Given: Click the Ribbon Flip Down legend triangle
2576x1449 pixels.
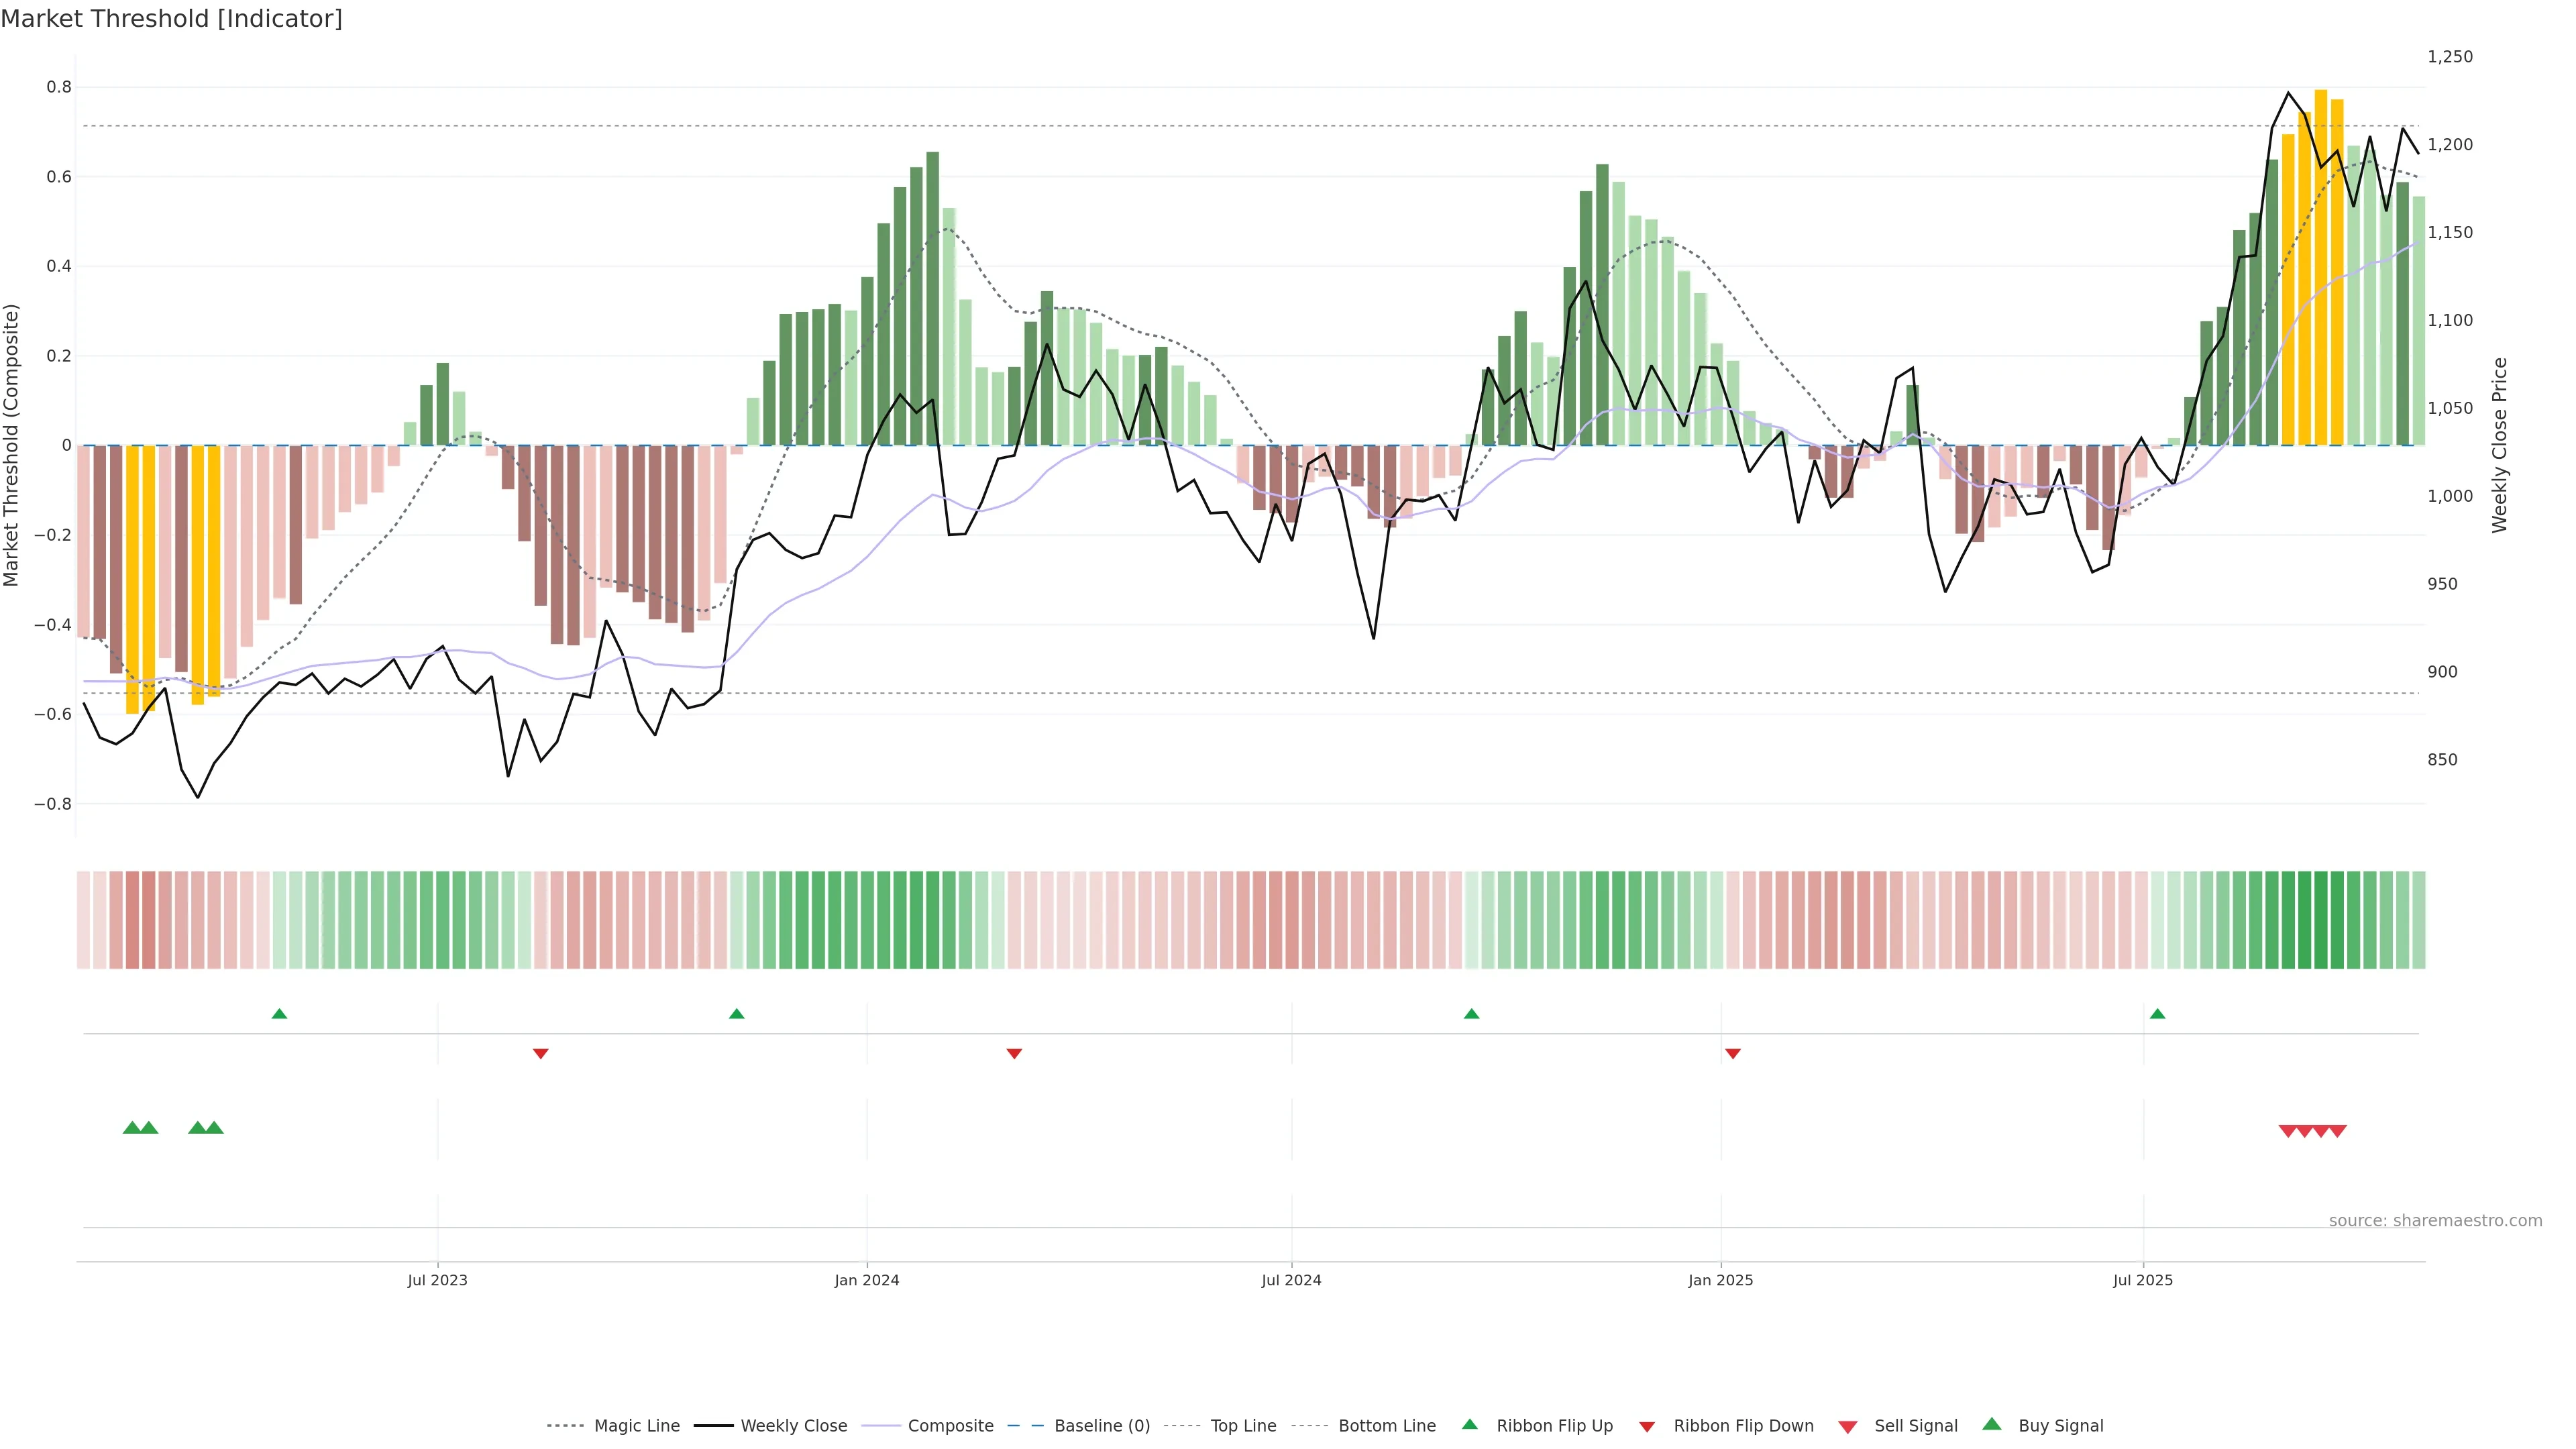Looking at the screenshot, I should pyautogui.click(x=1646, y=1426).
